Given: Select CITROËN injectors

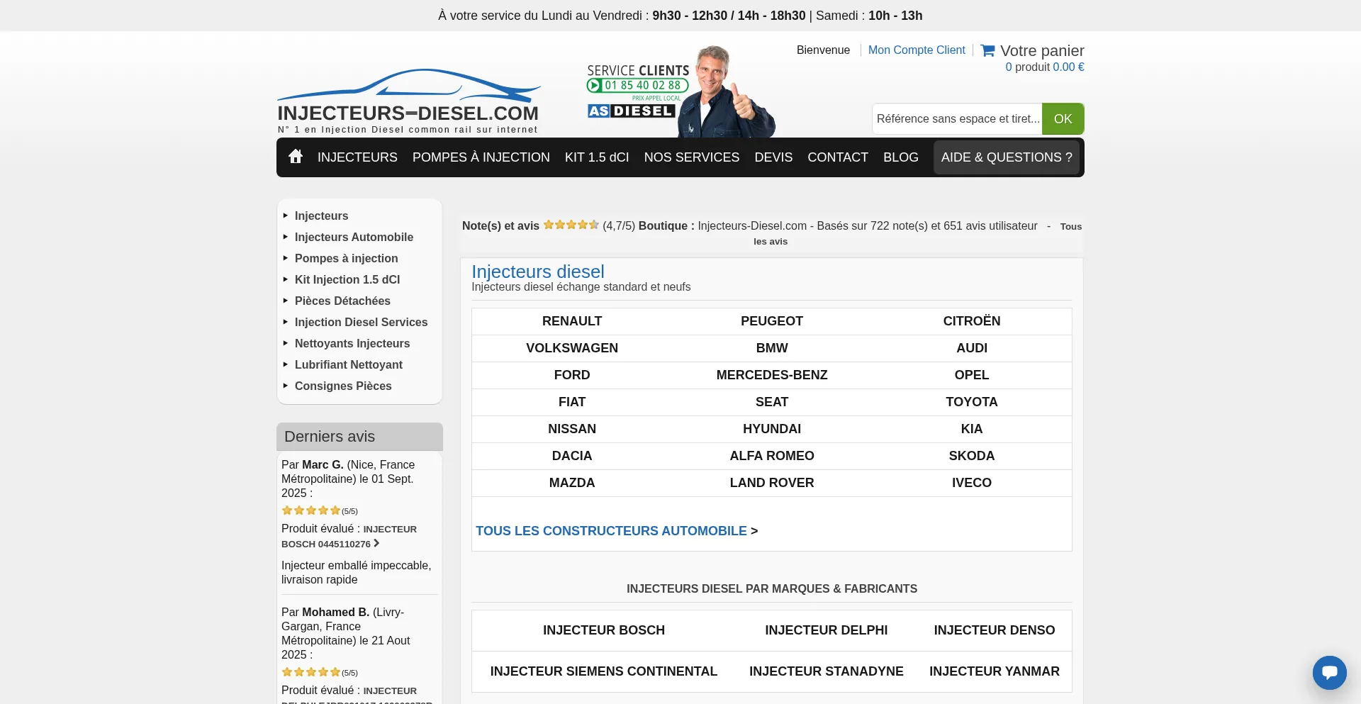Looking at the screenshot, I should click(972, 321).
